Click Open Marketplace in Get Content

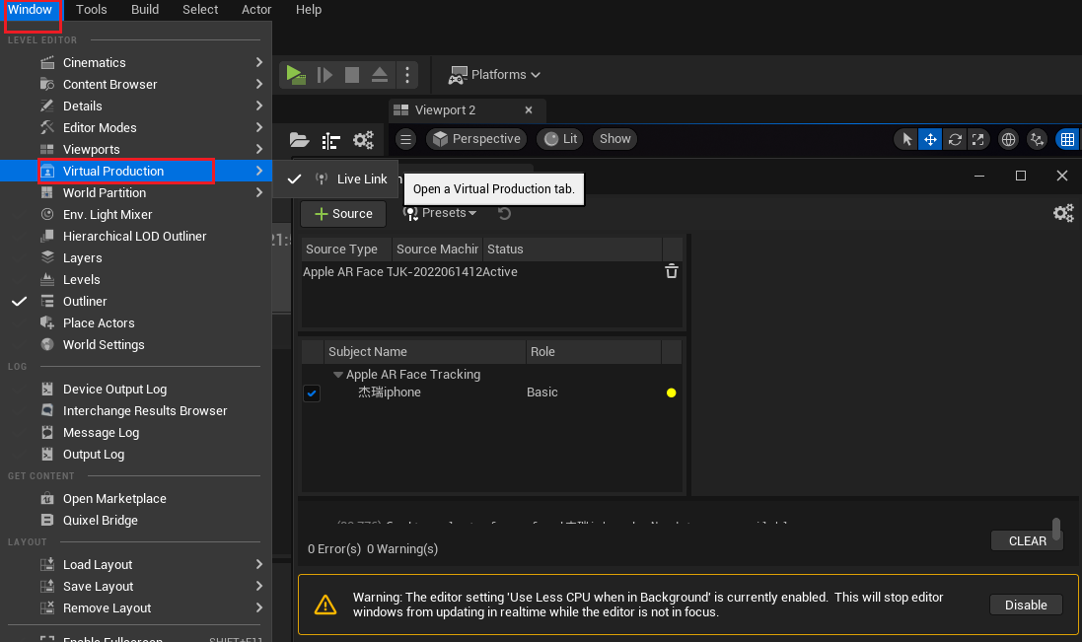pos(136,499)
